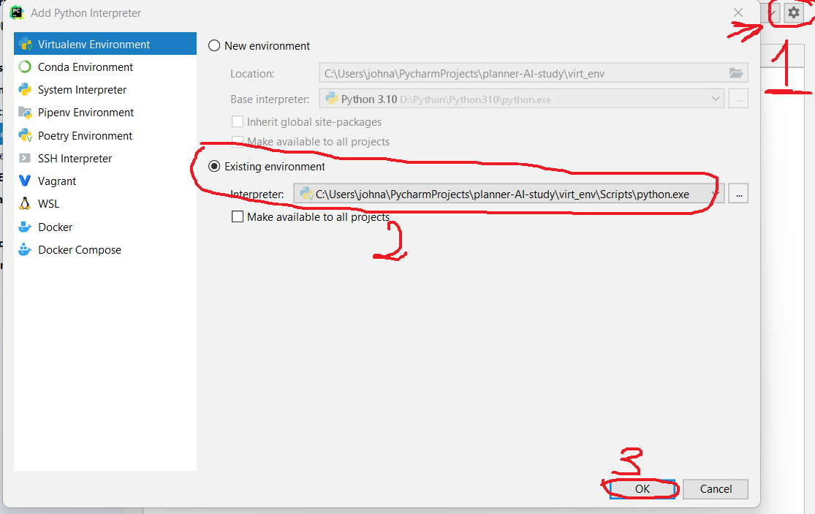Select Vagrant interpreter type
The width and height of the screenshot is (815, 514).
coord(105,181)
